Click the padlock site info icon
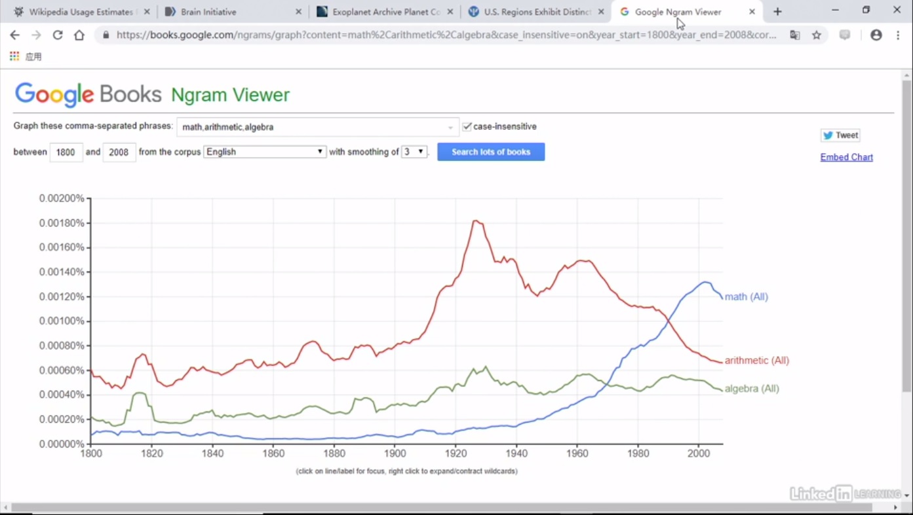 point(106,35)
